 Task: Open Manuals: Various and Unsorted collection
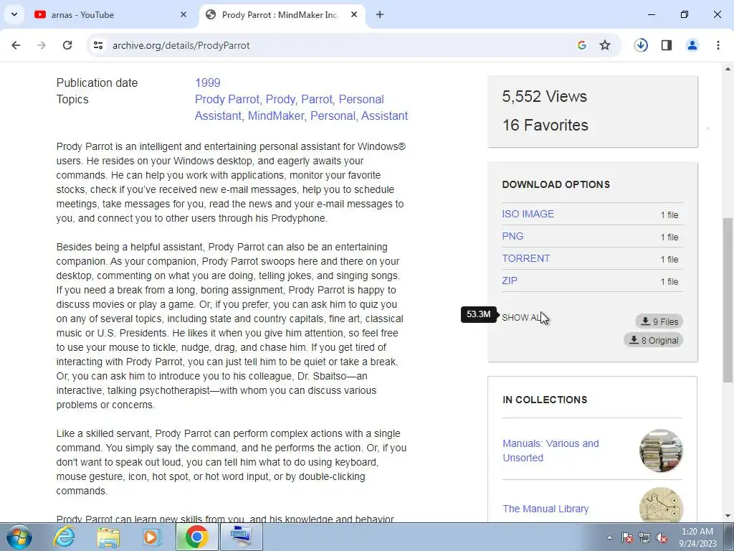tap(550, 451)
